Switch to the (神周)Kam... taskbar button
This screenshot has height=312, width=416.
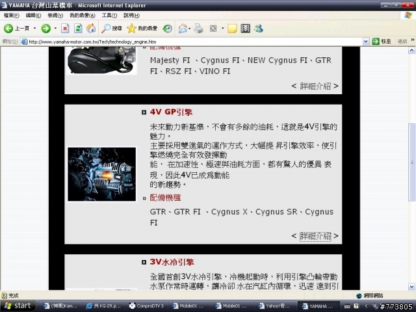[x=60, y=306]
